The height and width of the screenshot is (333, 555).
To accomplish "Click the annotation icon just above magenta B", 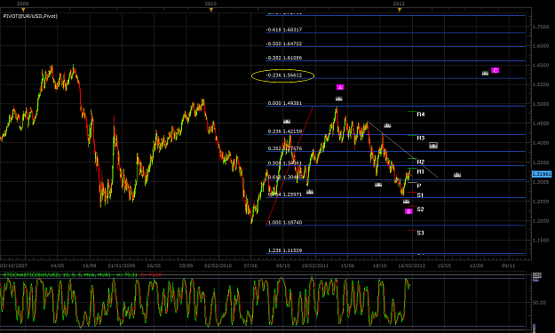I will coord(406,201).
